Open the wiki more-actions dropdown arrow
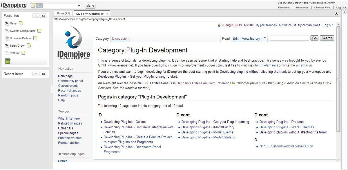Screen dimensions: 348x170 pos(265,38)
